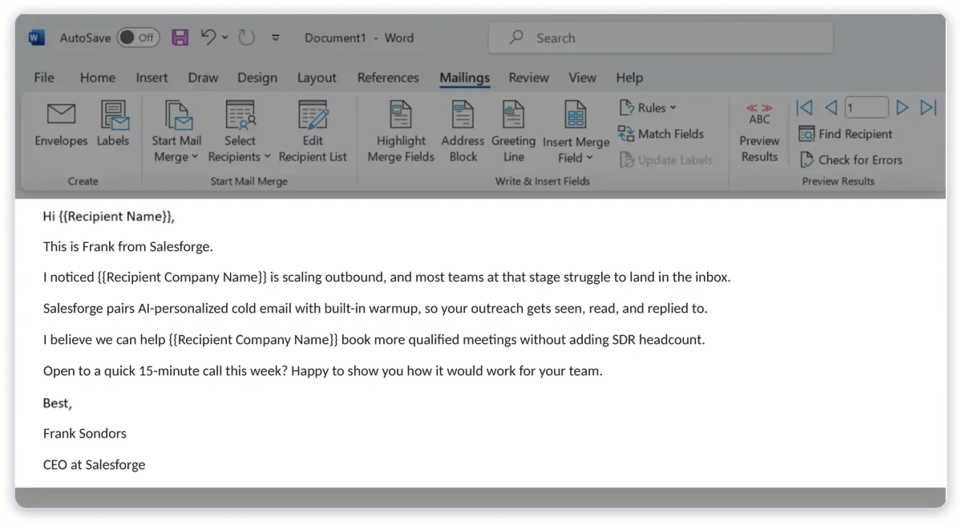962x526 pixels.
Task: Click the line beginning "I believe we can help"
Action: pos(374,339)
